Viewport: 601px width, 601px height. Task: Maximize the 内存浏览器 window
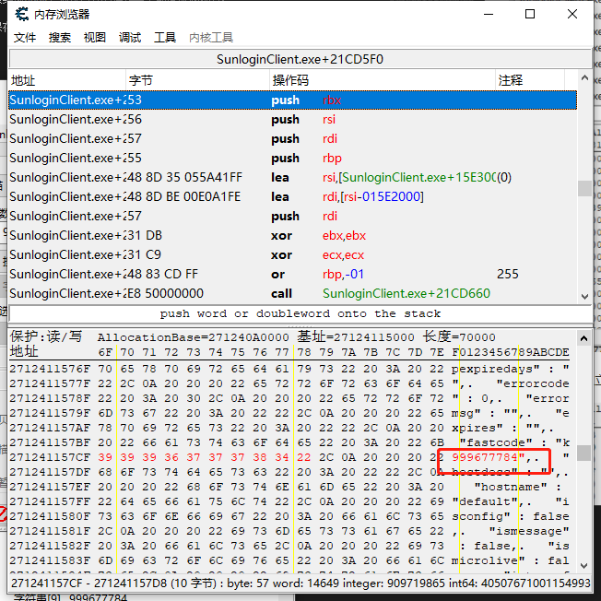pyautogui.click(x=530, y=14)
